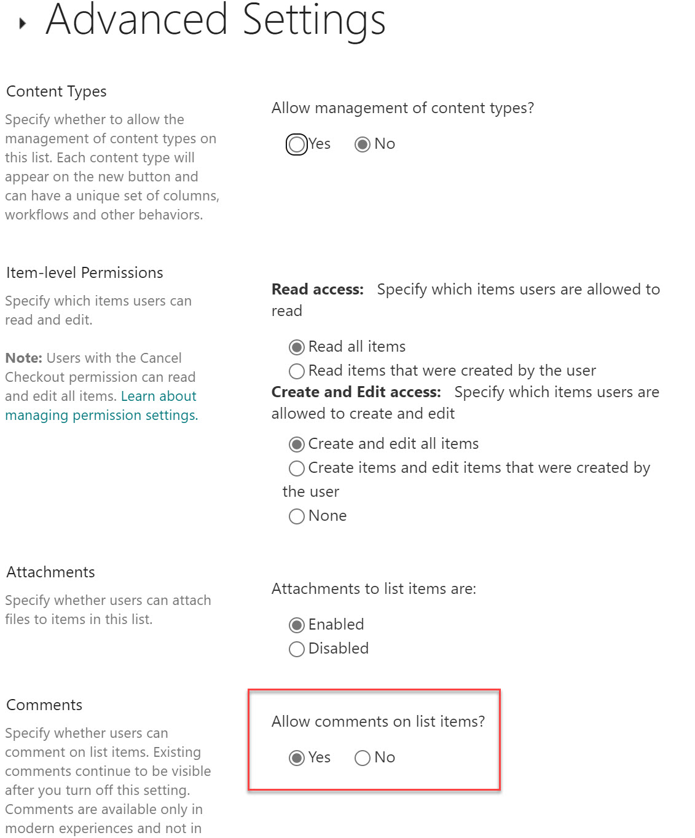The image size is (695, 838).
Task: Click the Comments section heading
Action: (x=44, y=705)
